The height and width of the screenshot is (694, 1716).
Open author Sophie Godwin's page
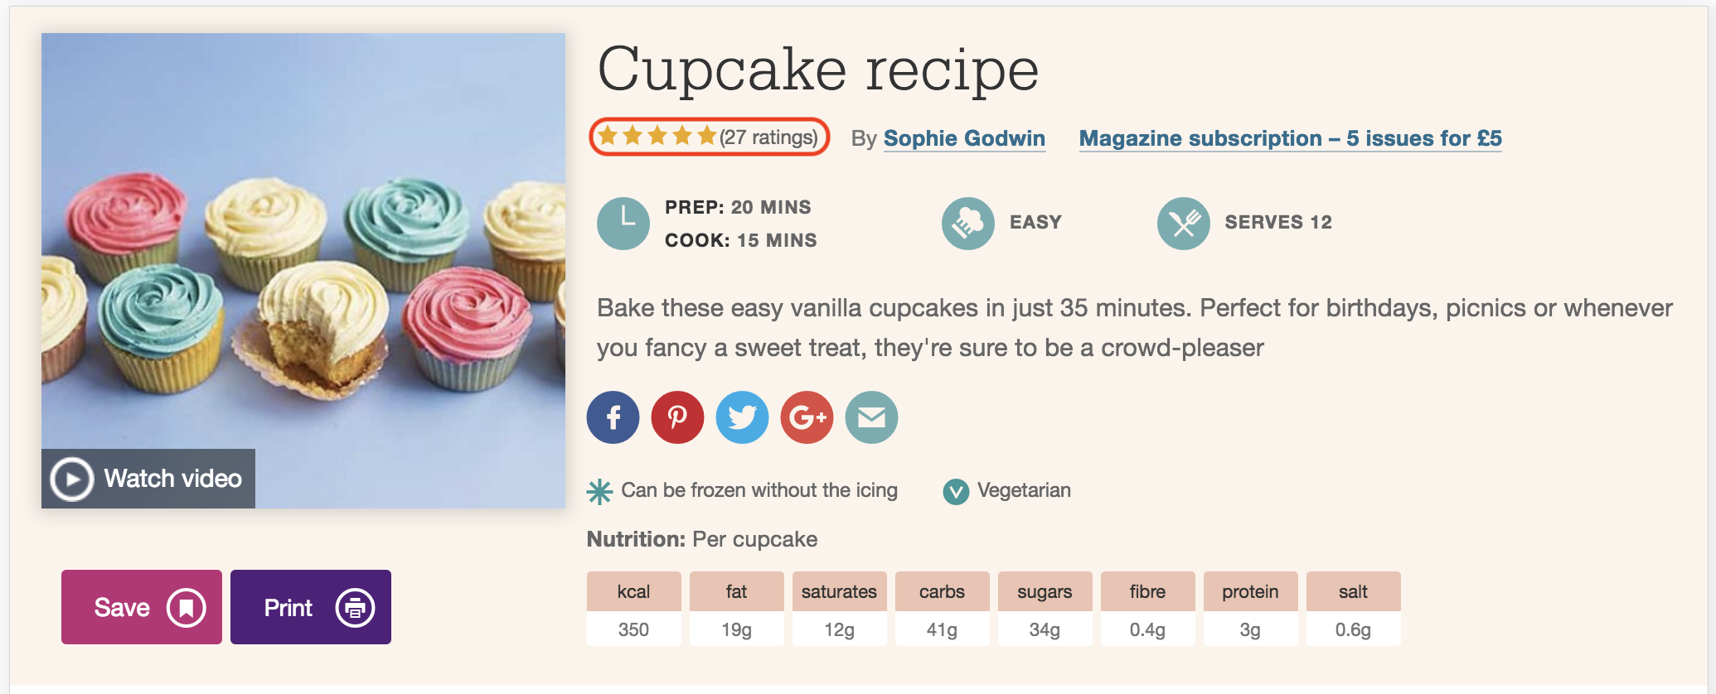(x=964, y=138)
